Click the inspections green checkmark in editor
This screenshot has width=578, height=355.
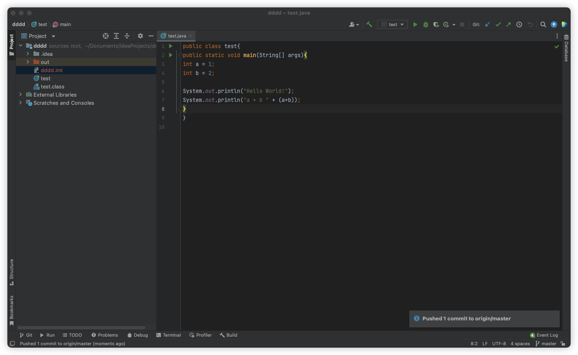tap(556, 46)
